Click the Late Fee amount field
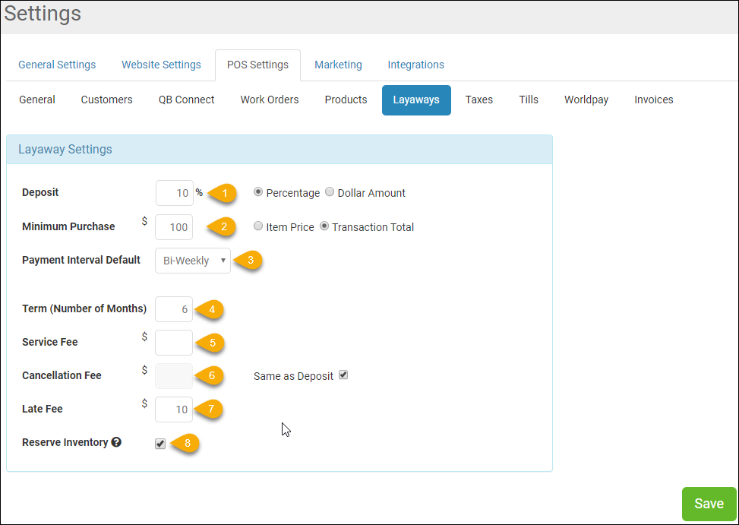739x525 pixels. coord(173,410)
